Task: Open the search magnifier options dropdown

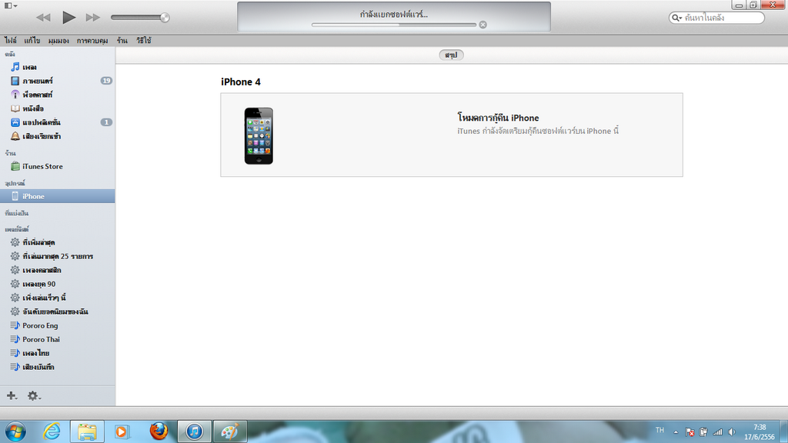Action: point(677,18)
